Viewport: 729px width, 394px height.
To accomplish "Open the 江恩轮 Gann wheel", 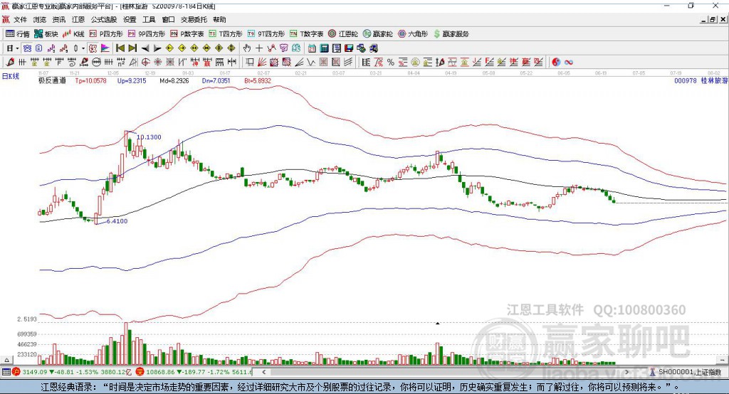I will click(343, 34).
